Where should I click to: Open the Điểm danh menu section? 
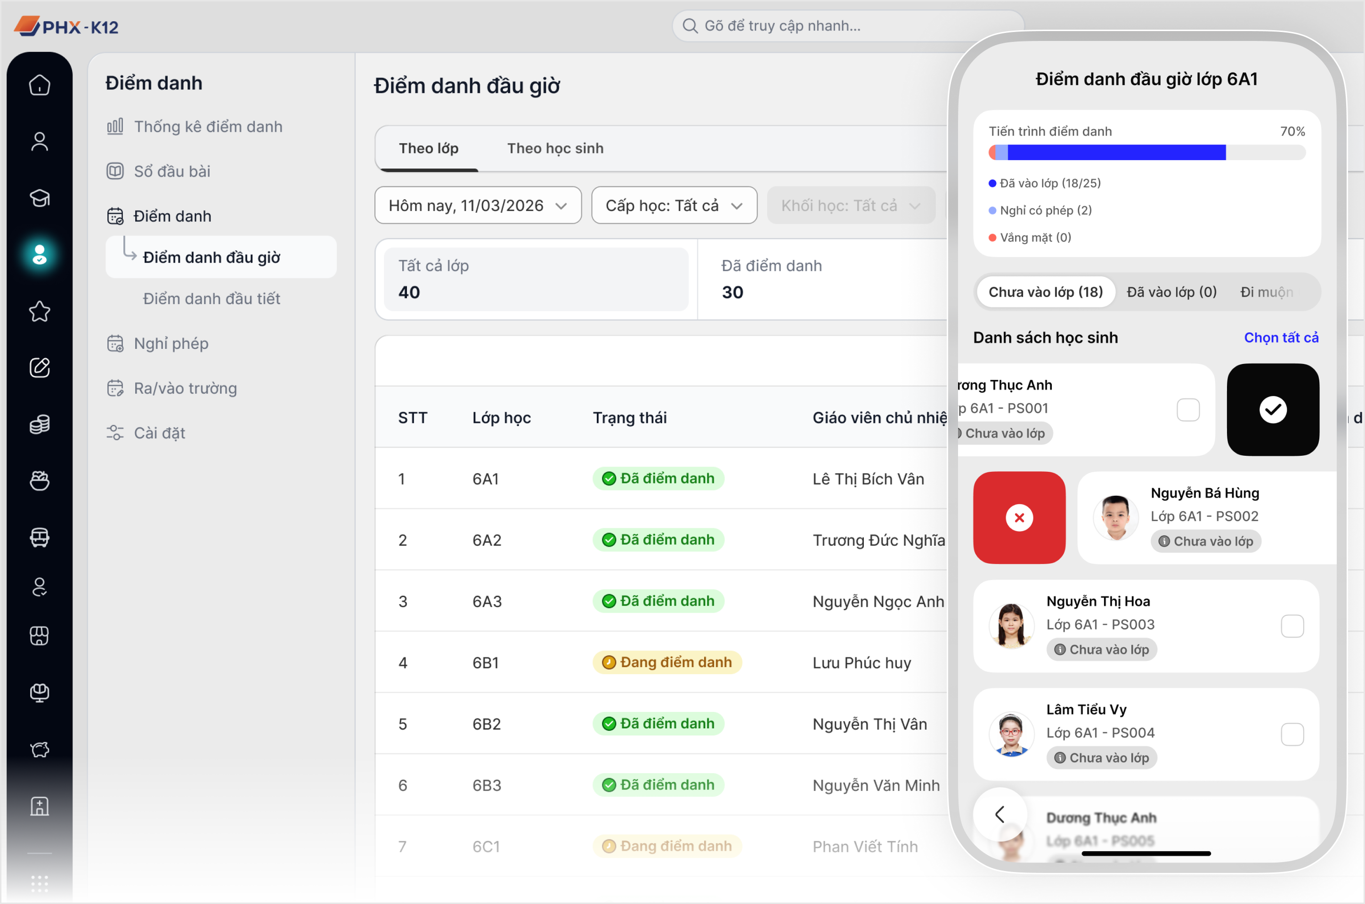(159, 216)
